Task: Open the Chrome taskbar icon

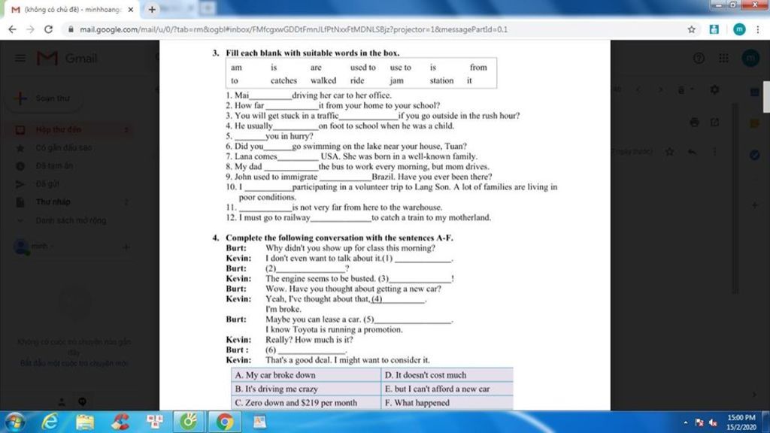Action: [x=224, y=422]
